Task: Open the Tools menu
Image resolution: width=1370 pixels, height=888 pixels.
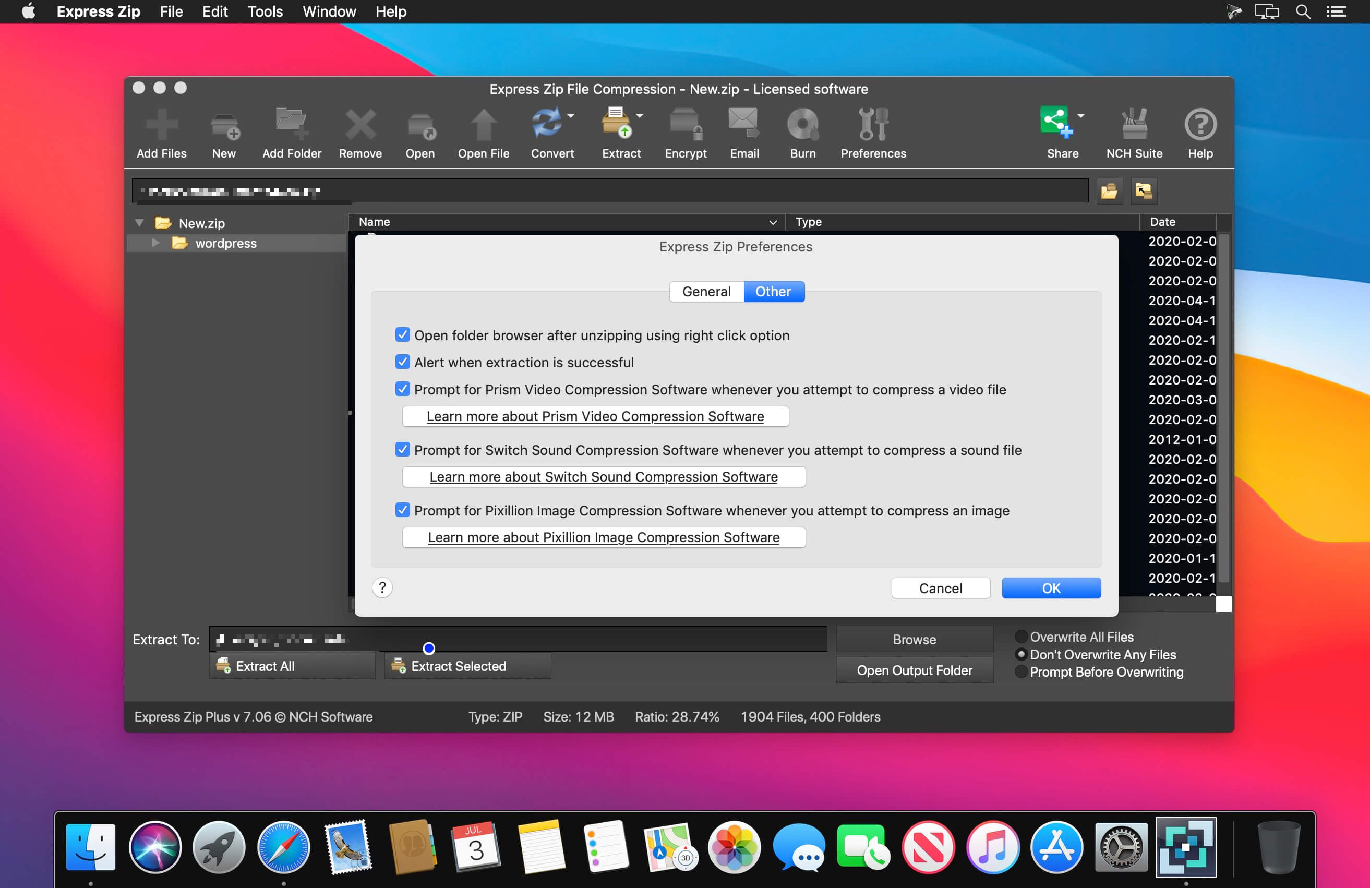Action: coord(265,11)
